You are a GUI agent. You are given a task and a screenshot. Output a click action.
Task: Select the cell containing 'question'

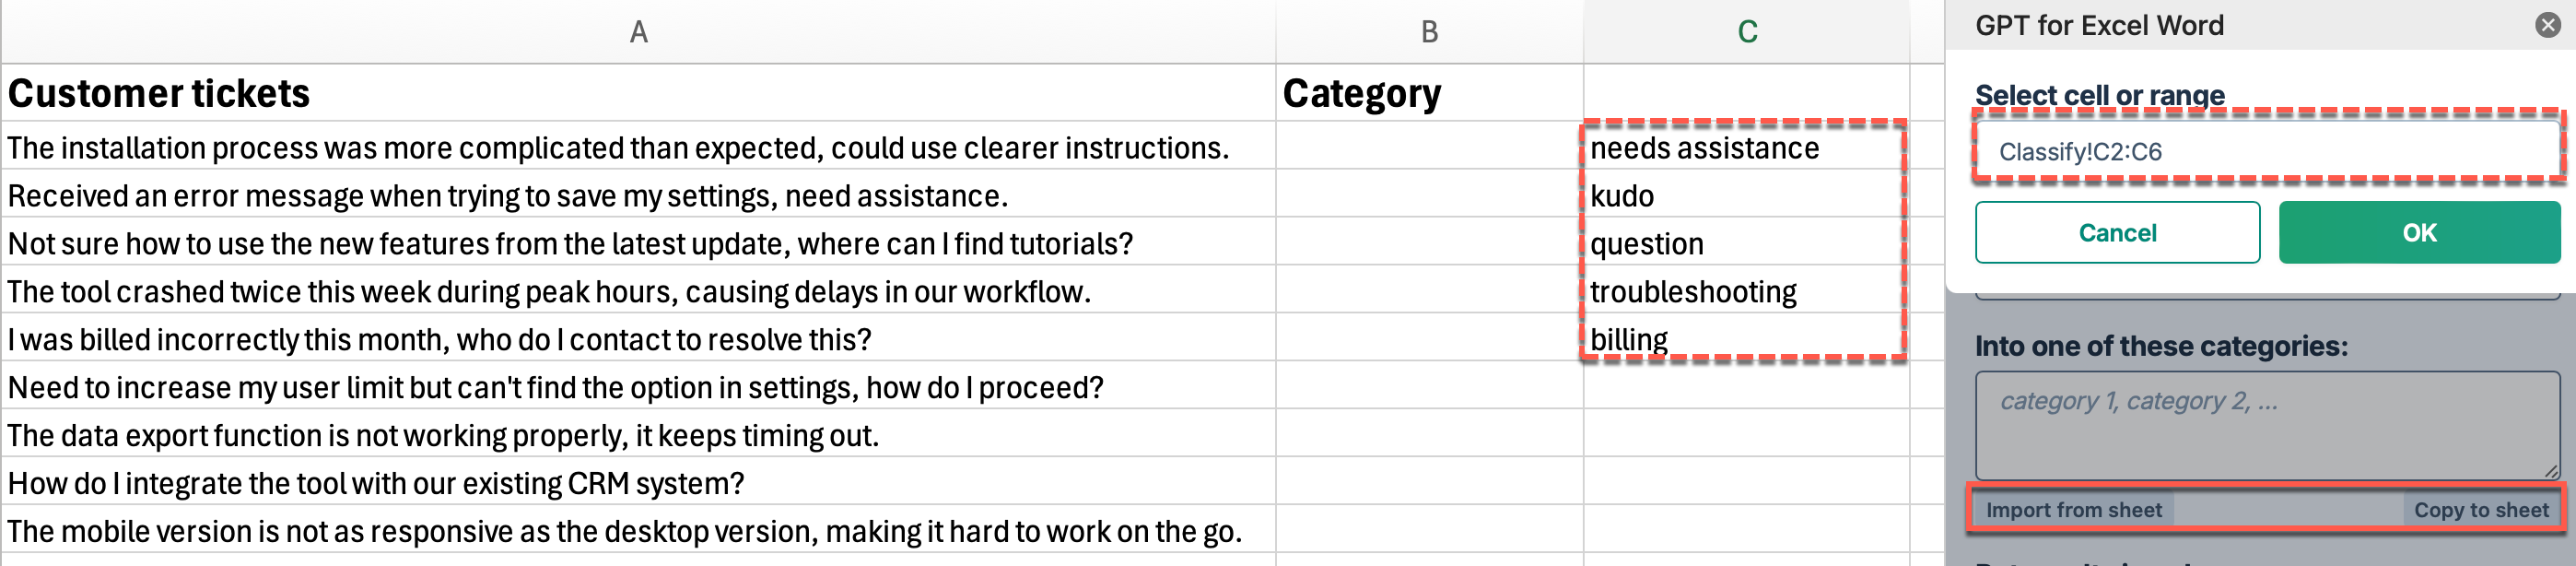[1745, 243]
